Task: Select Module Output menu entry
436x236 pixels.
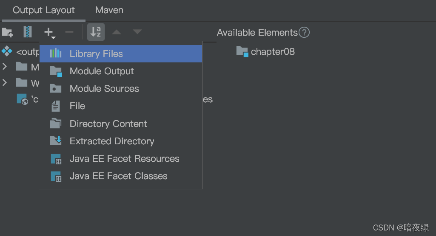Action: tap(102, 71)
